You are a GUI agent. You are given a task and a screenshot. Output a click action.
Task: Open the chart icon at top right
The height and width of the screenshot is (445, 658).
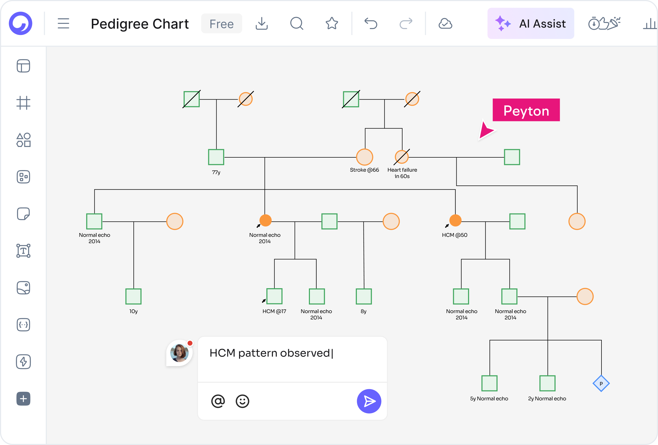(650, 24)
